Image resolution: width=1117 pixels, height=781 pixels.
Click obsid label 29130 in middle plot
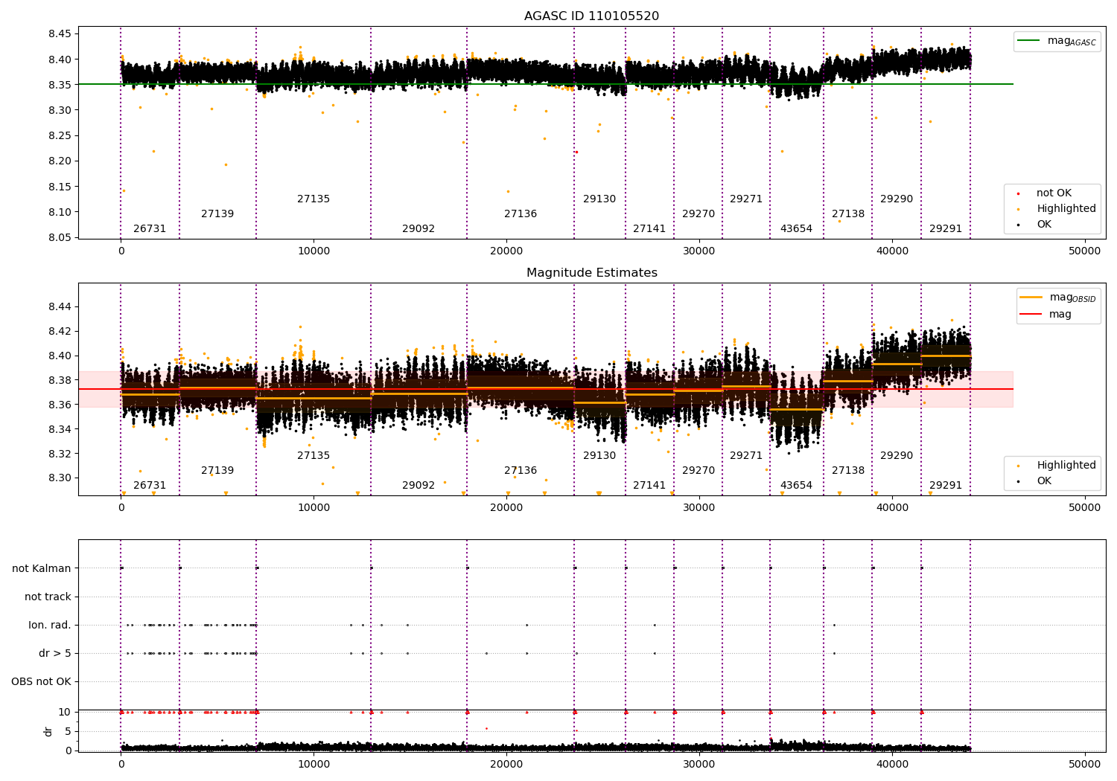[599, 456]
